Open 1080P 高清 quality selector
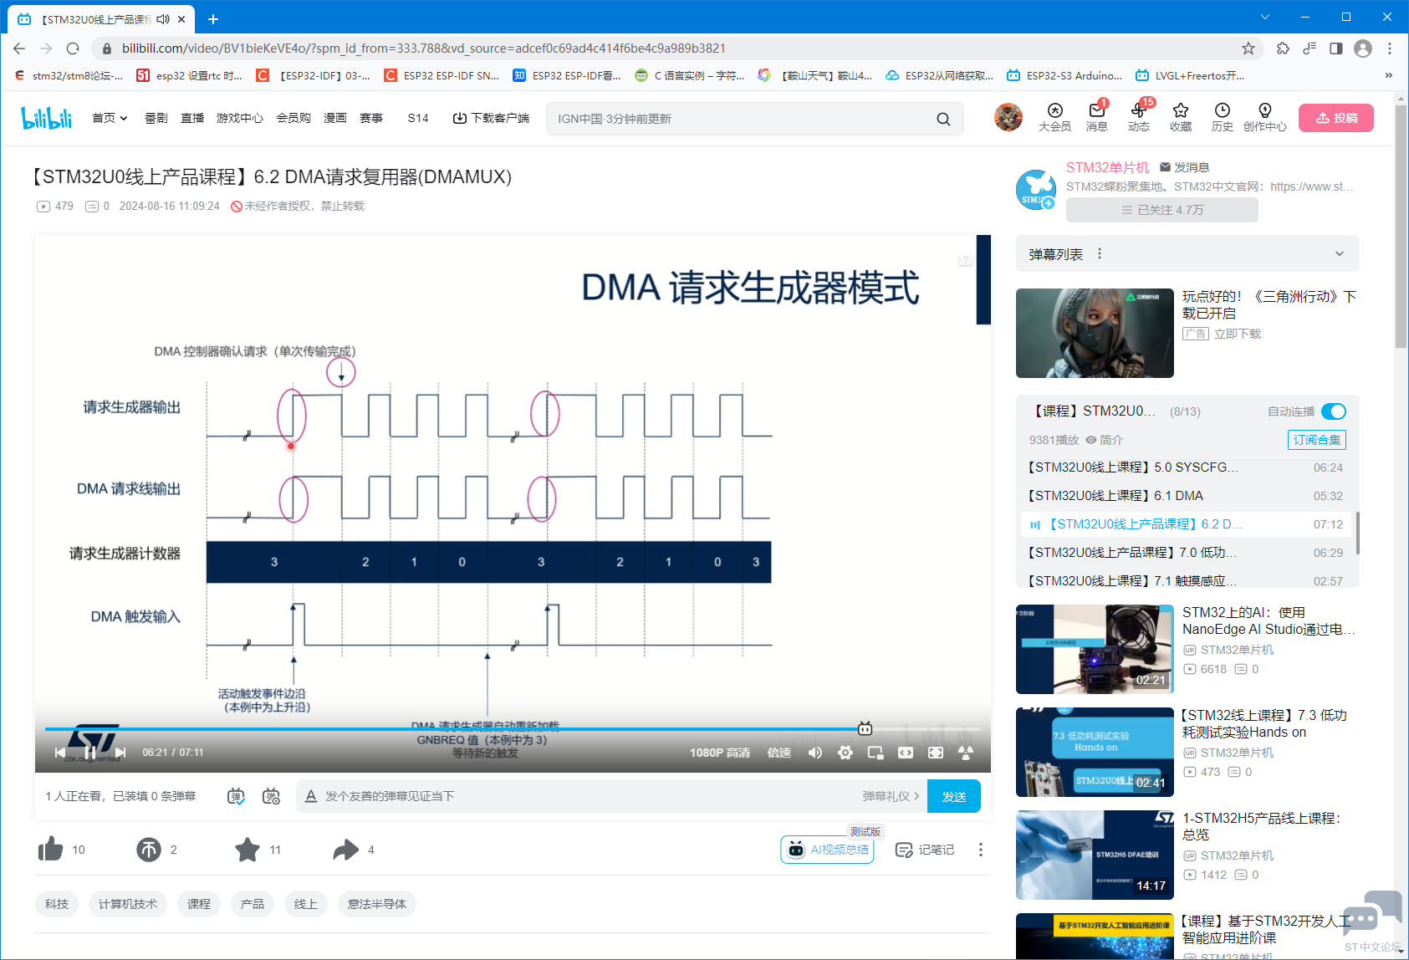 coord(720,753)
